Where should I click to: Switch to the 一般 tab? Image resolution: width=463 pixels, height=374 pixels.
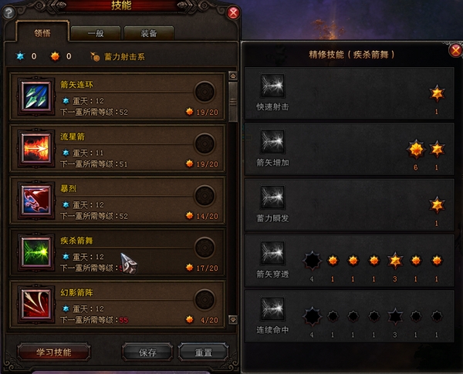[96, 33]
